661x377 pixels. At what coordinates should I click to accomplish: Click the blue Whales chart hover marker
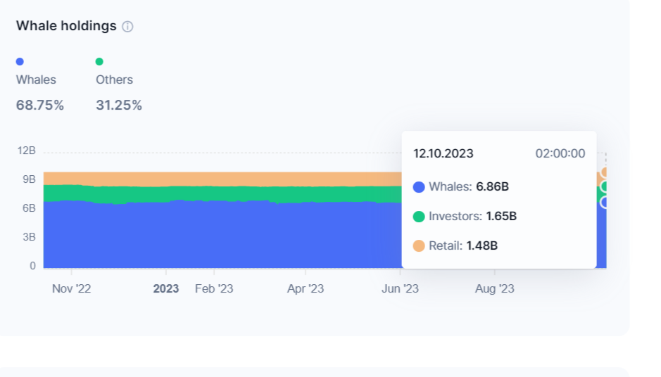tap(605, 202)
